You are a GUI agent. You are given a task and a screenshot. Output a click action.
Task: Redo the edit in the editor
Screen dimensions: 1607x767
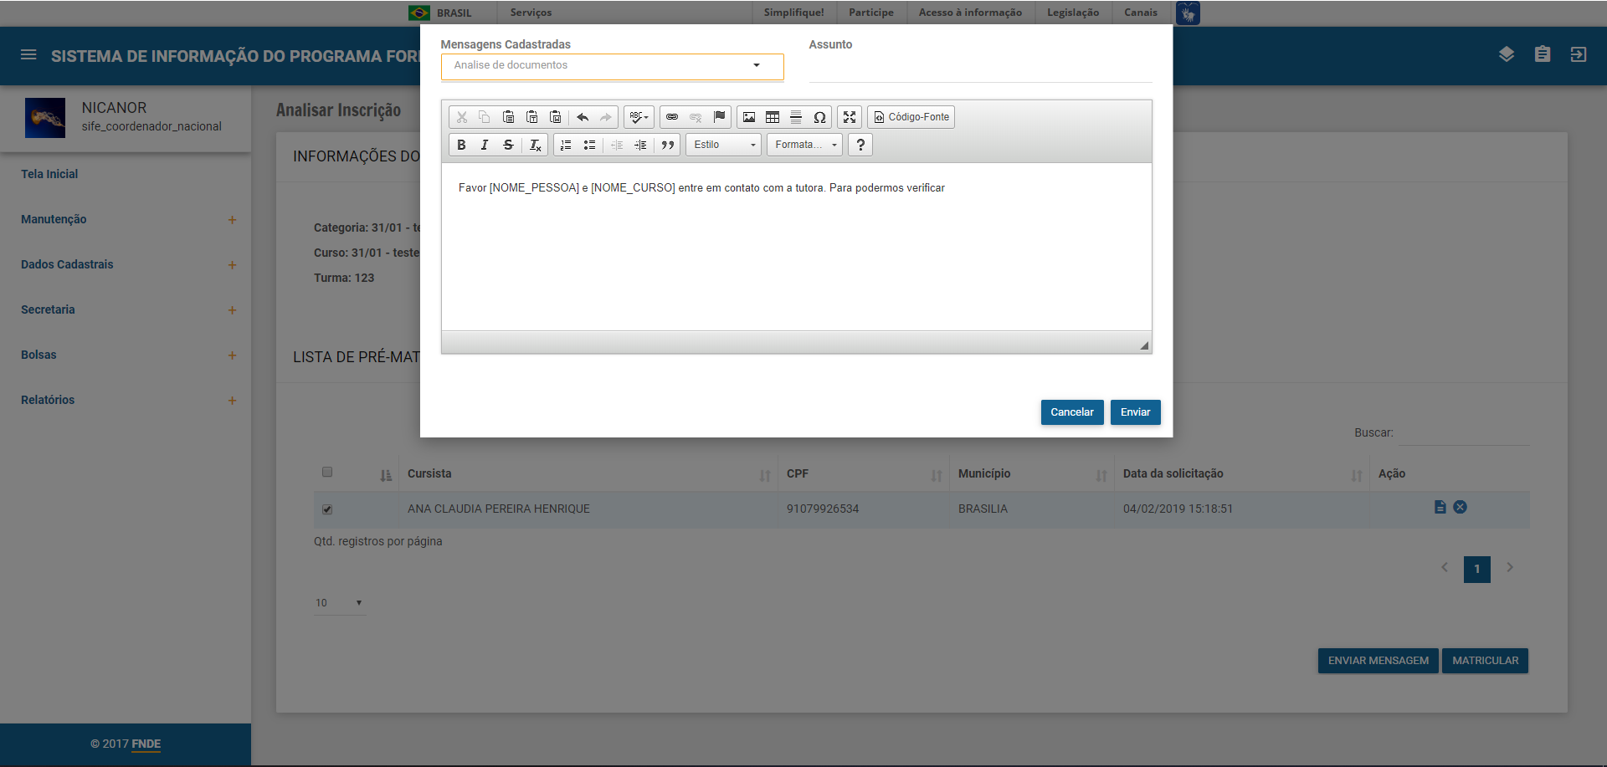click(x=606, y=117)
